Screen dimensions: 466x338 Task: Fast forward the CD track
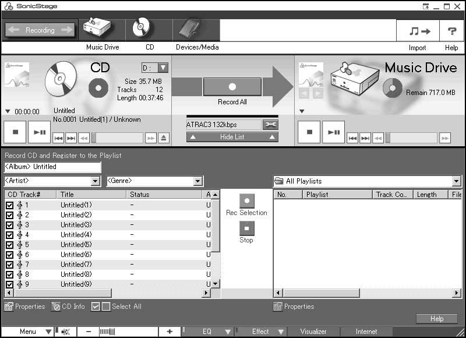[x=151, y=138]
